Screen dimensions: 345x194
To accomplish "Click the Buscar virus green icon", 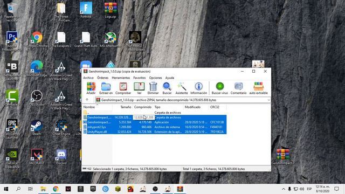I will click(219, 88).
